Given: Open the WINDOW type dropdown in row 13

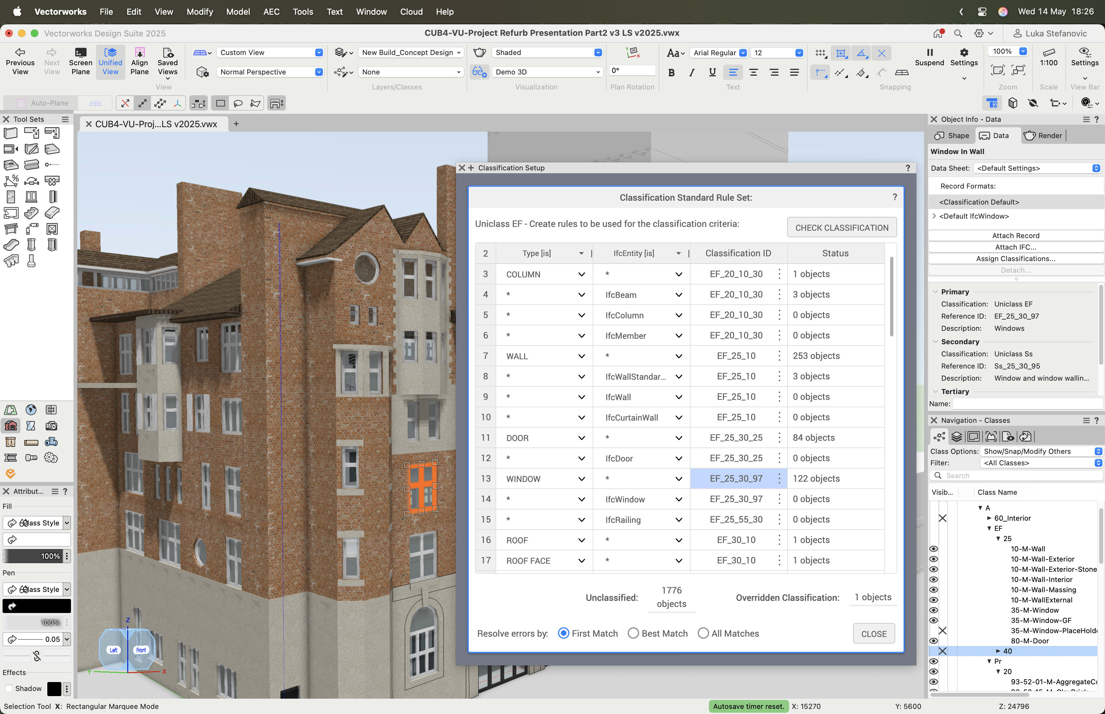Looking at the screenshot, I should tap(581, 479).
